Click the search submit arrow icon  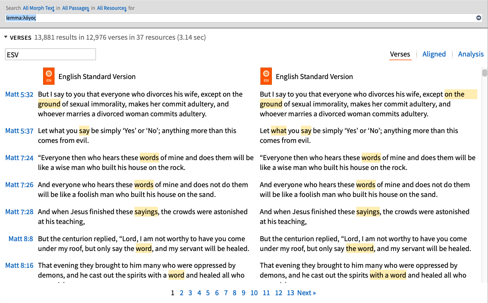479,18
